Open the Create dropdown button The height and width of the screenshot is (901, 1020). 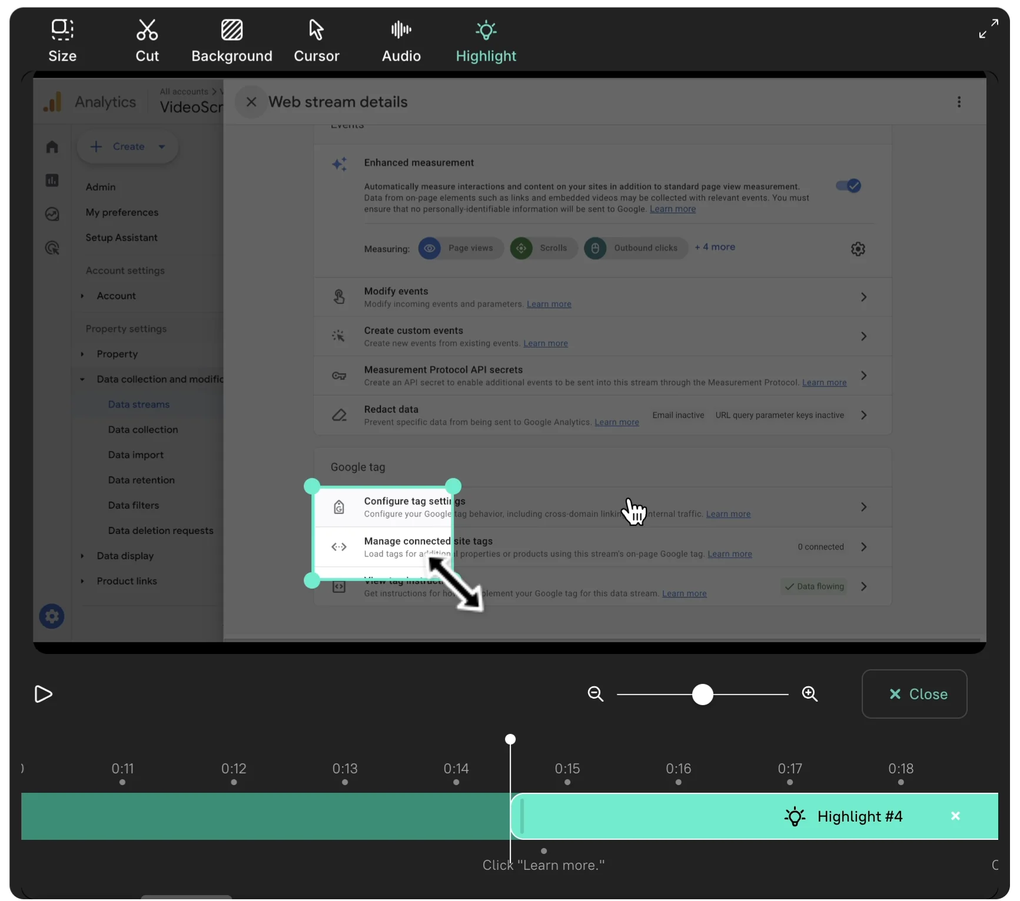(x=128, y=146)
